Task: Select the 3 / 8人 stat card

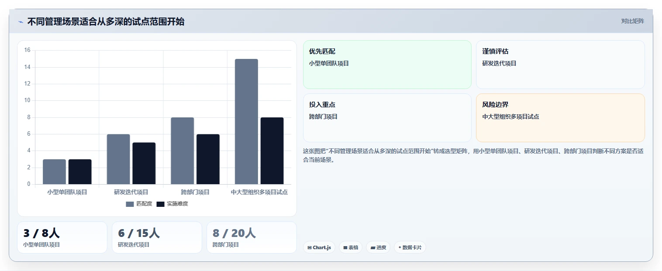Action: tap(62, 237)
